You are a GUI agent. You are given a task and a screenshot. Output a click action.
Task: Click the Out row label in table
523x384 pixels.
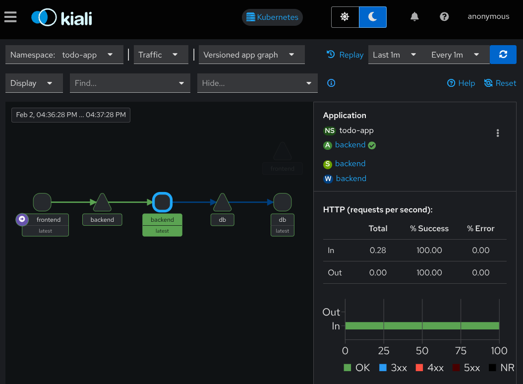click(335, 273)
